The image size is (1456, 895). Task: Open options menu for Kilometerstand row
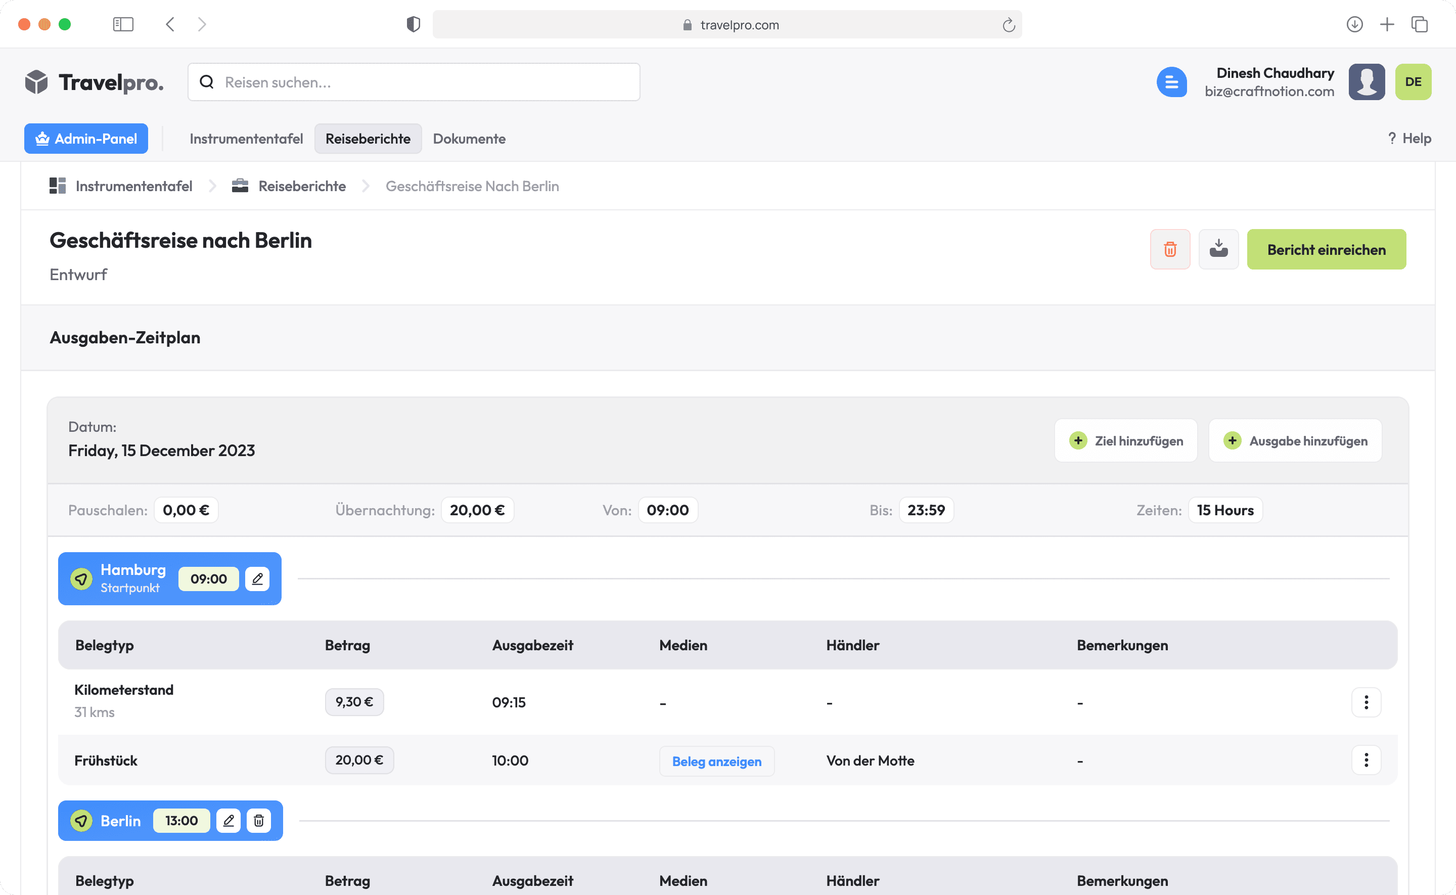point(1366,702)
